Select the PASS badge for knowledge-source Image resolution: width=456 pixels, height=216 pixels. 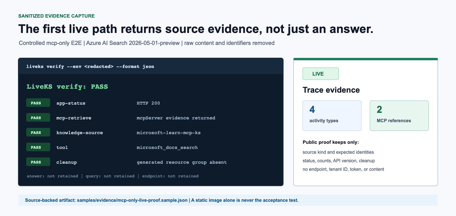coord(38,132)
